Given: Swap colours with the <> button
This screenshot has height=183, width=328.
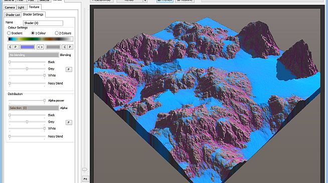Looking at the screenshot, I should 40,47.
